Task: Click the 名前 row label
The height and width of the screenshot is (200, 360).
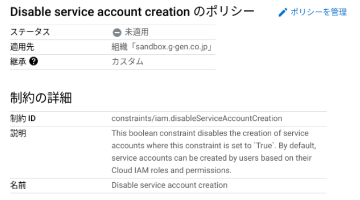Action: pyautogui.click(x=18, y=185)
